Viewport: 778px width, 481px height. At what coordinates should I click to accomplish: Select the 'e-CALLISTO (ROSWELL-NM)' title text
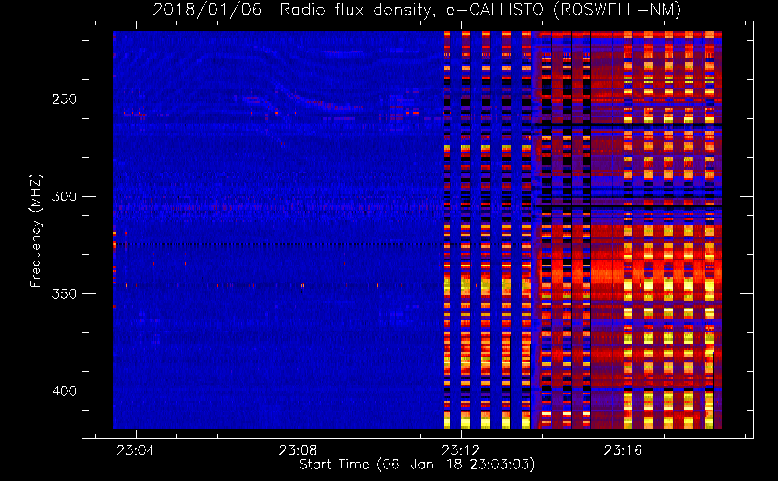click(x=564, y=10)
